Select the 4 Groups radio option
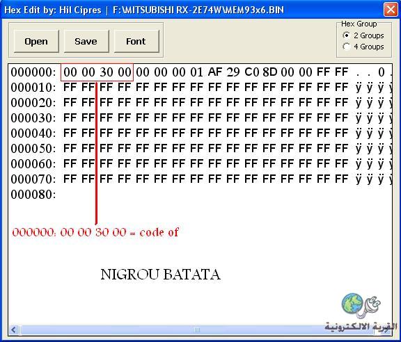The image size is (401, 342). (346, 47)
